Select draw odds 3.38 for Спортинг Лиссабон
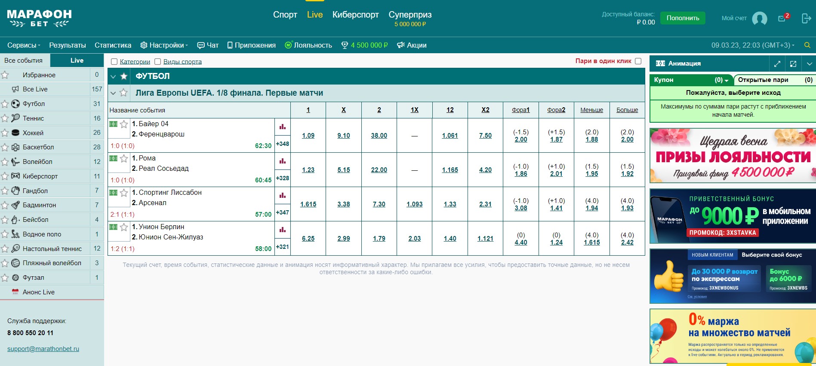 pos(344,204)
